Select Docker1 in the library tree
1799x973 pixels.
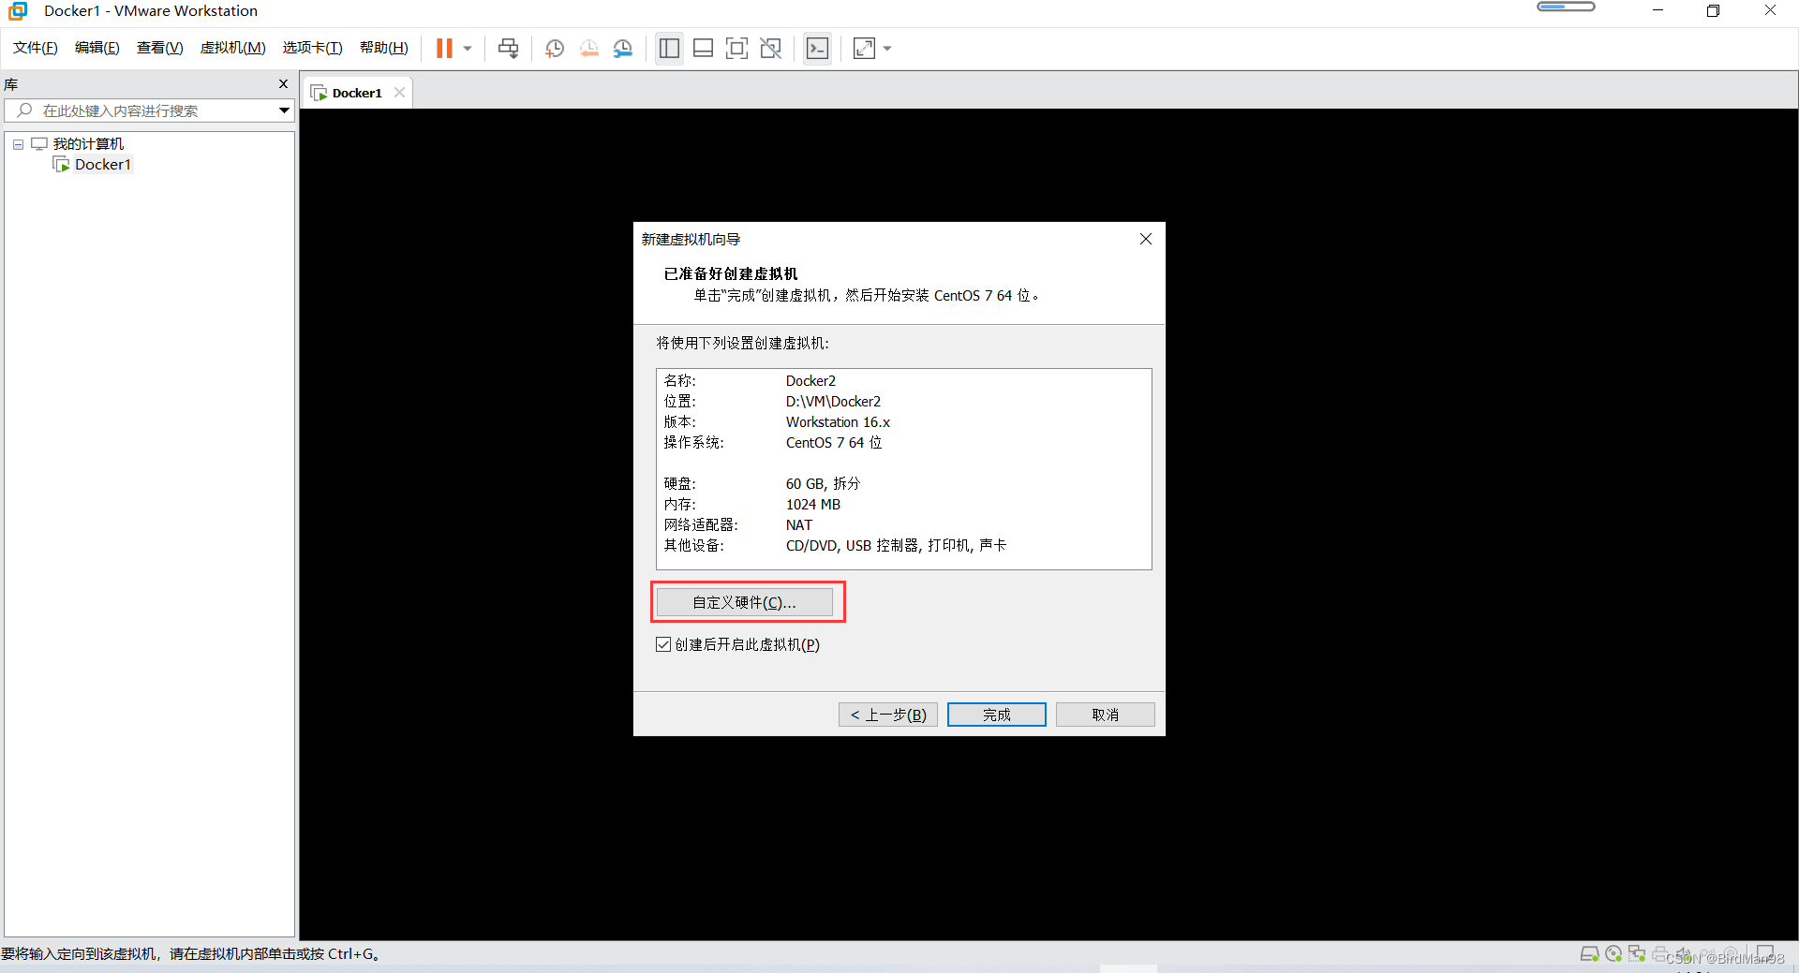click(103, 165)
